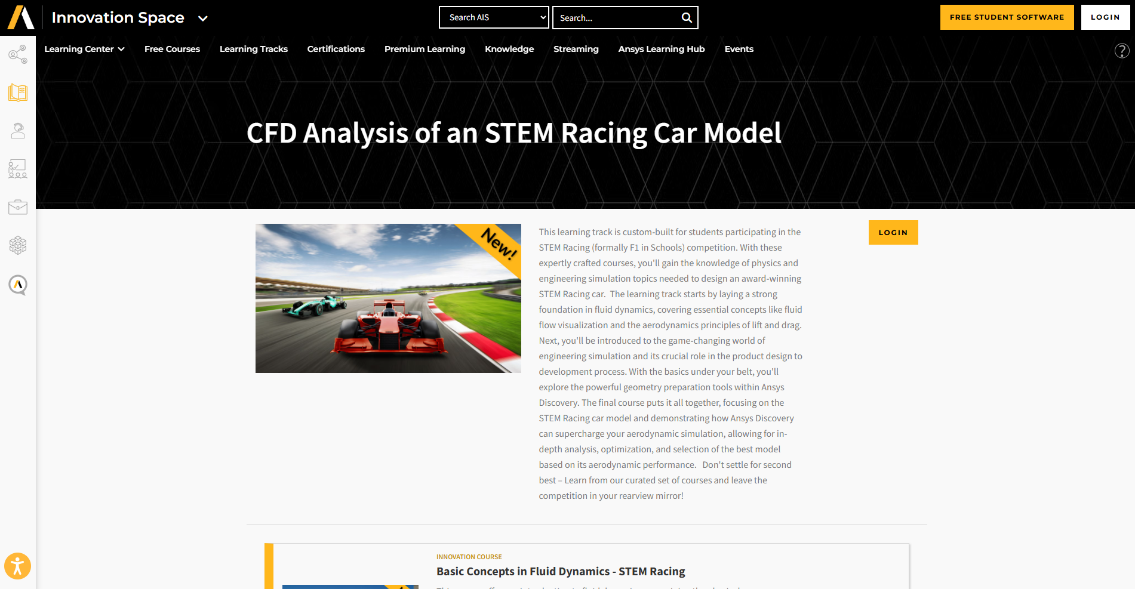Click the Free Student Software button
The height and width of the screenshot is (589, 1135).
pyautogui.click(x=1007, y=17)
